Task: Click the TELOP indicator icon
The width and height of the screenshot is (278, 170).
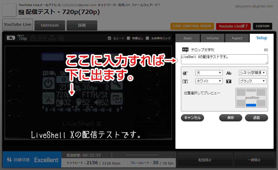Action: pyautogui.click(x=42, y=38)
